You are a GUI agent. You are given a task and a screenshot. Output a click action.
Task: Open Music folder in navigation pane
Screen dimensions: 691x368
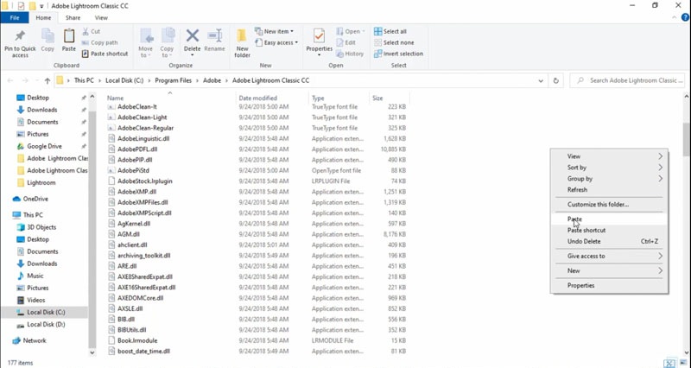[35, 276]
